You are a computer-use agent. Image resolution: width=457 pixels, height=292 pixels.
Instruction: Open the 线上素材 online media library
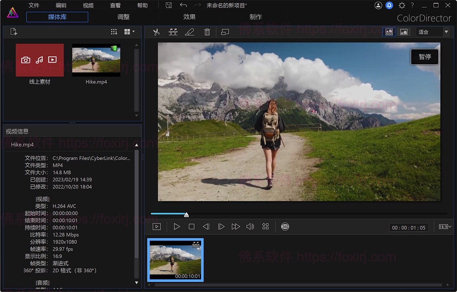[40, 60]
